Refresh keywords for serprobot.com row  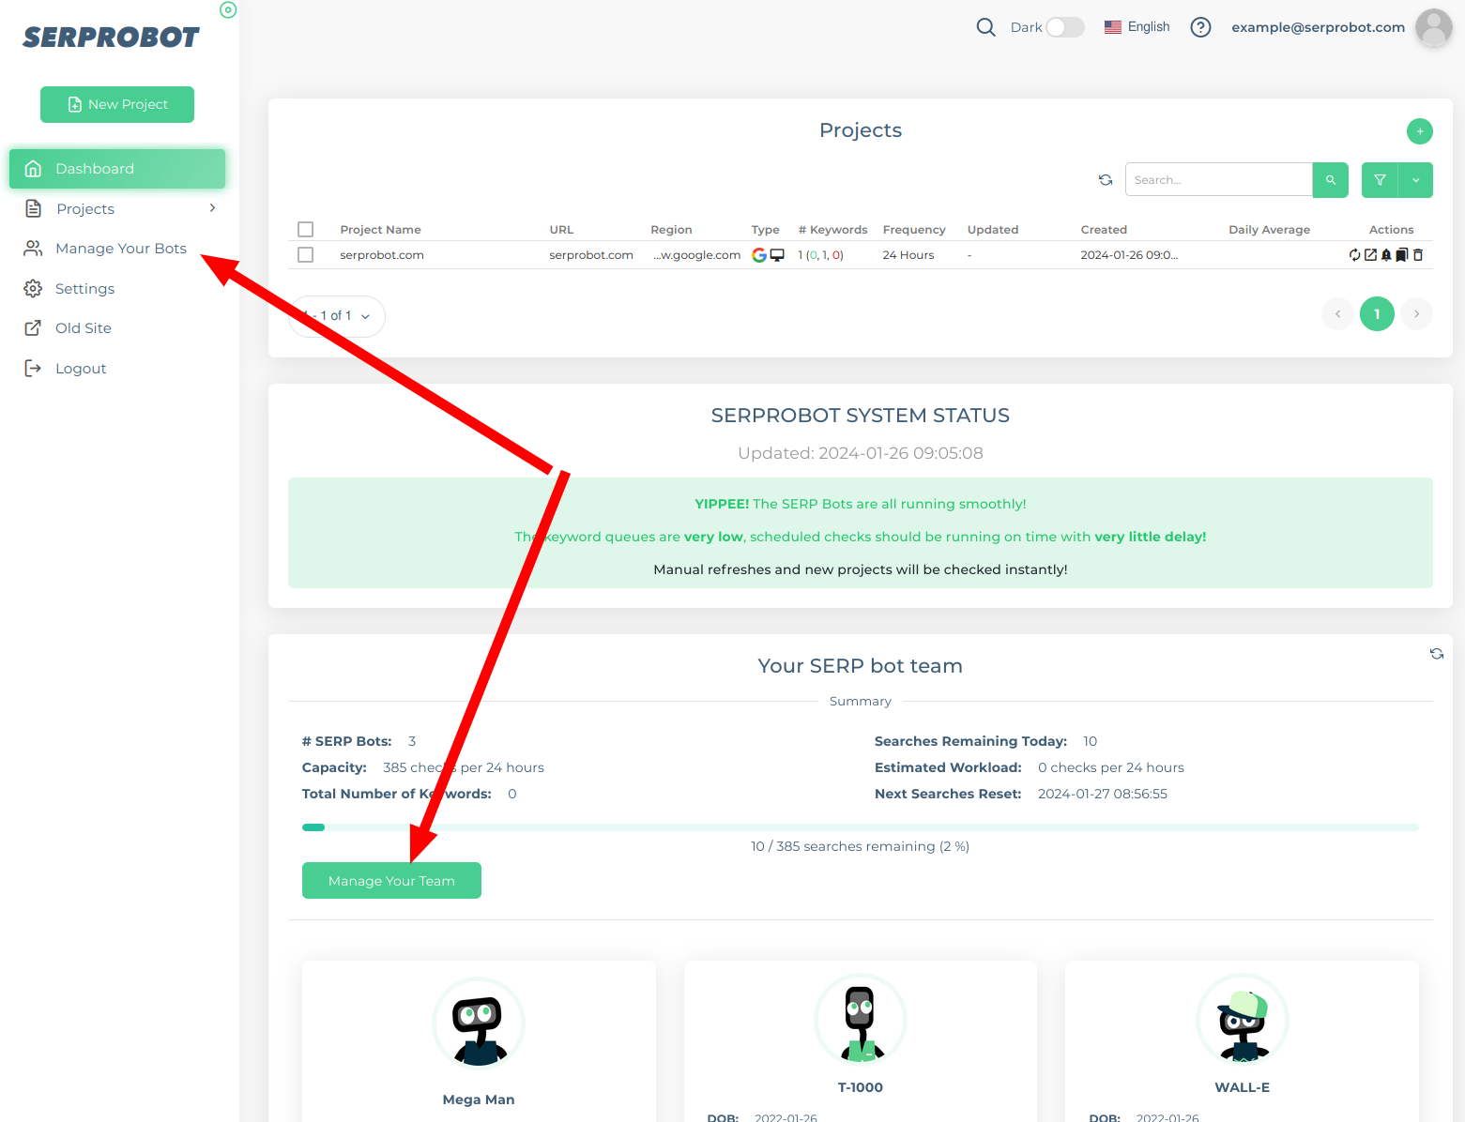point(1354,255)
